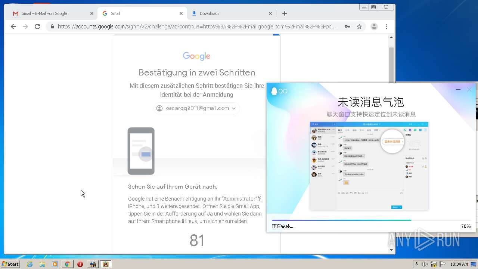Click the address bar URL field

(197, 27)
